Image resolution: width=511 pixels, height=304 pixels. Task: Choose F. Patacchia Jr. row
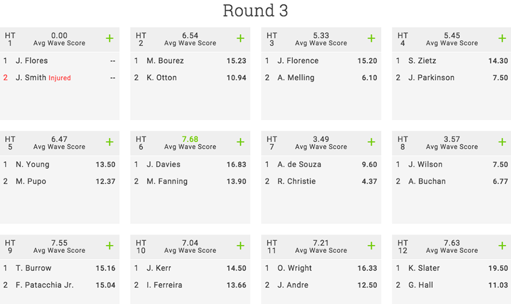click(60, 285)
